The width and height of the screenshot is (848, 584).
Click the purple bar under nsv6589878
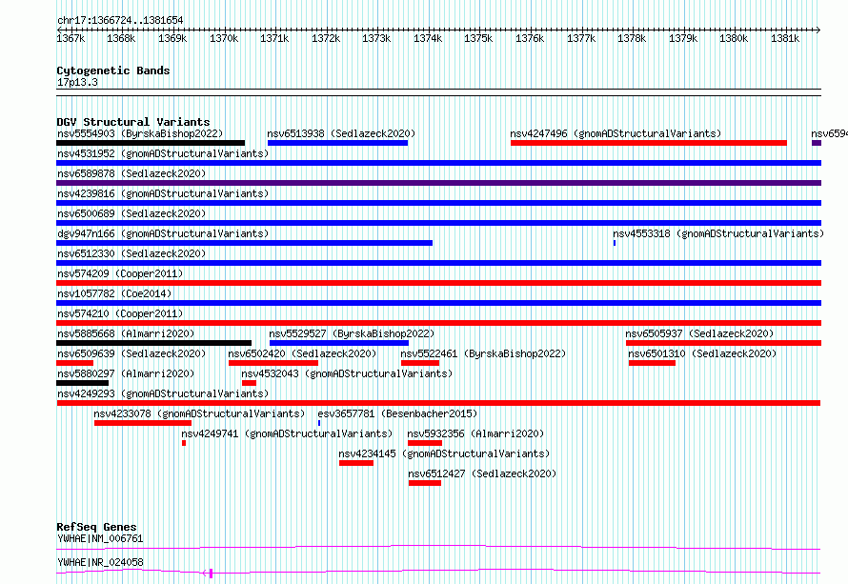point(438,183)
